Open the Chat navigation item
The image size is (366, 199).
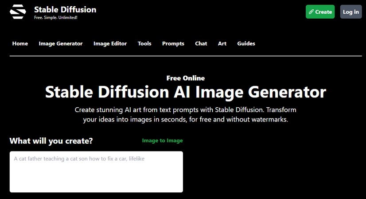point(201,43)
